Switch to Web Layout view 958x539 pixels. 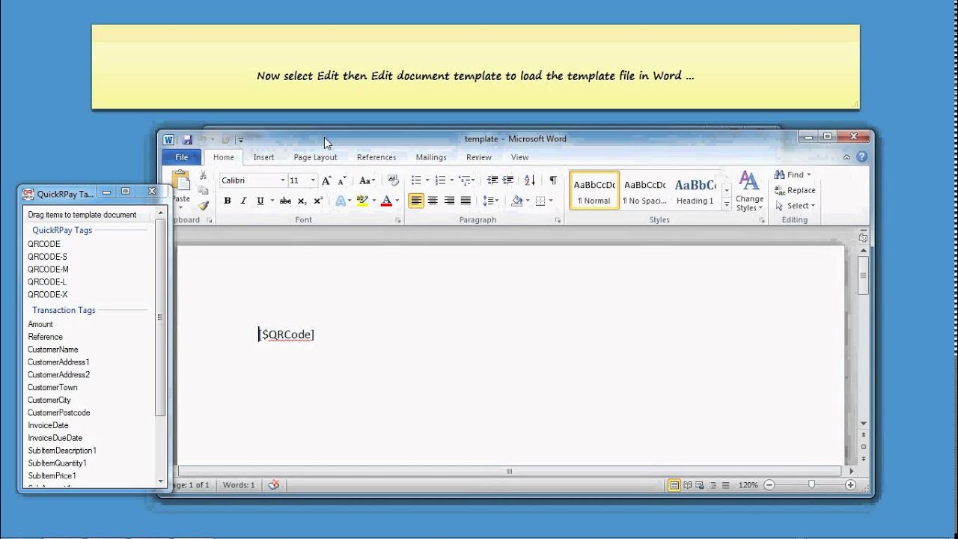[699, 485]
